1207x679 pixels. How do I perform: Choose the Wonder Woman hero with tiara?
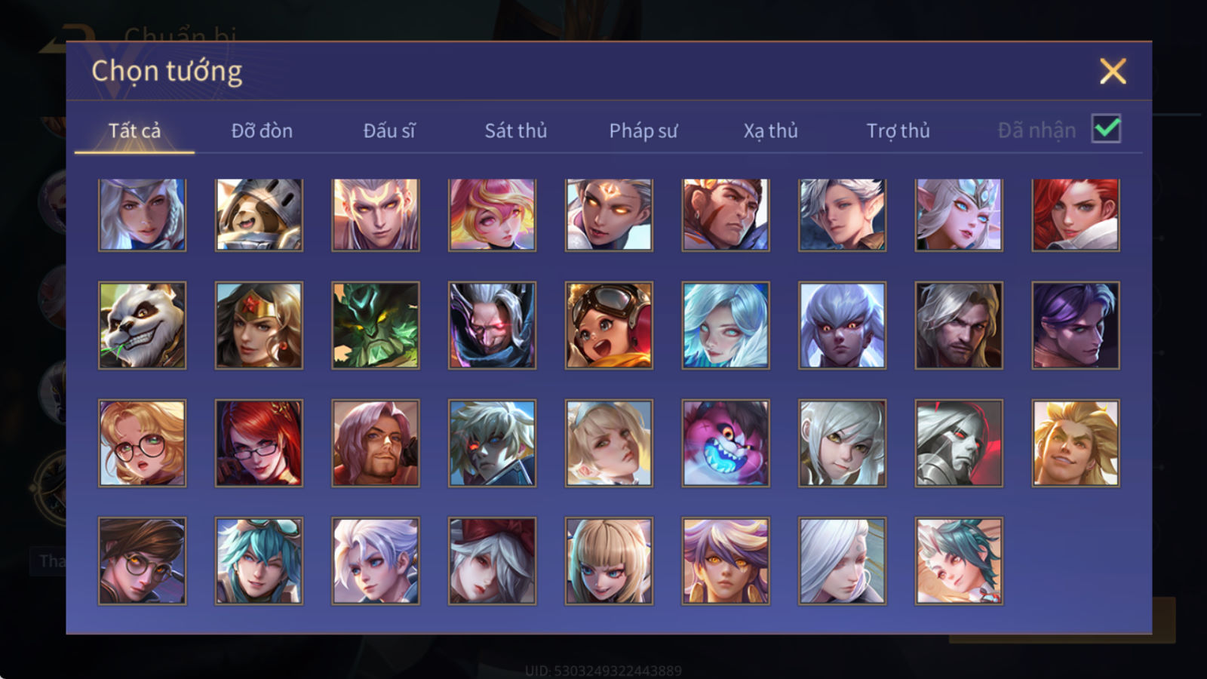259,325
